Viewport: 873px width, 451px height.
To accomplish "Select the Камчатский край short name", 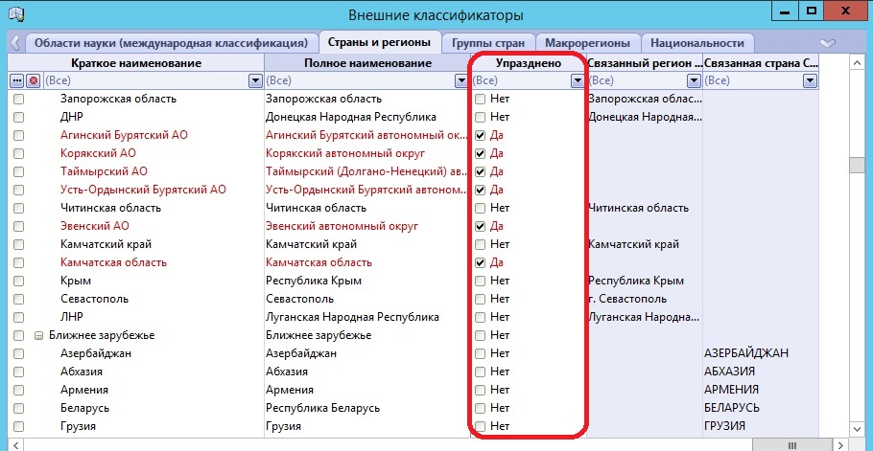I will (x=106, y=244).
